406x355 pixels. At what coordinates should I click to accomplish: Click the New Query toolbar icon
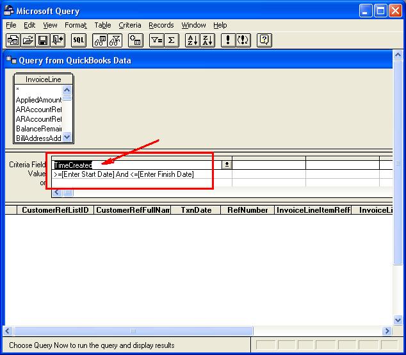13,40
